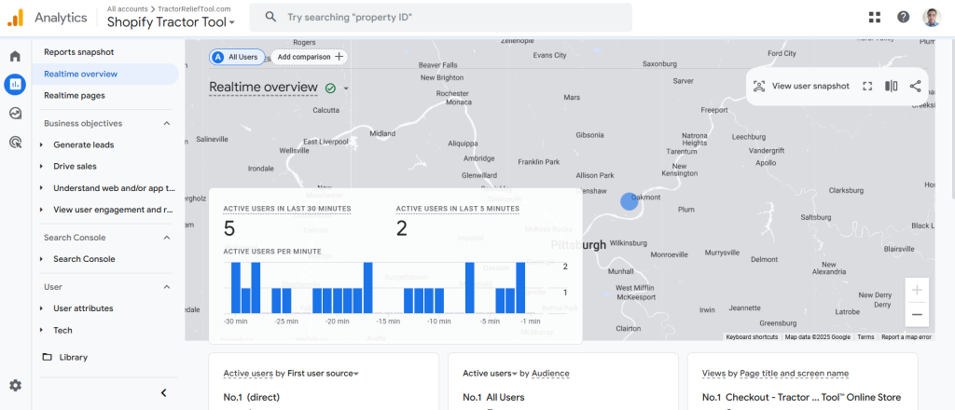Open the Reports icon in left rail
Viewport: 955px width, 410px height.
pyautogui.click(x=15, y=85)
